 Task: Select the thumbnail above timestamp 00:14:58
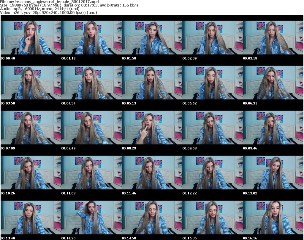point(152,218)
